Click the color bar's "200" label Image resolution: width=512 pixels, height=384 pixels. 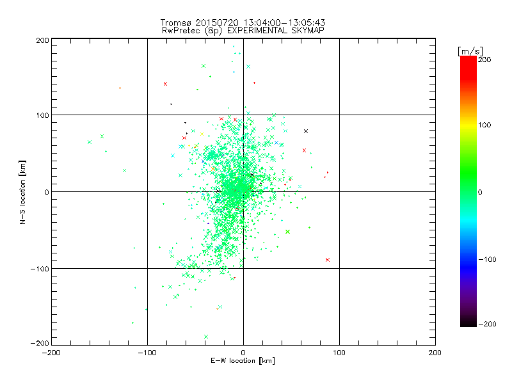[484, 60]
